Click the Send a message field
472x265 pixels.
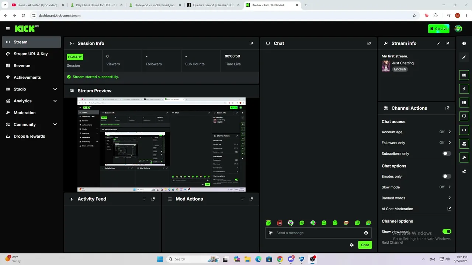318,233
